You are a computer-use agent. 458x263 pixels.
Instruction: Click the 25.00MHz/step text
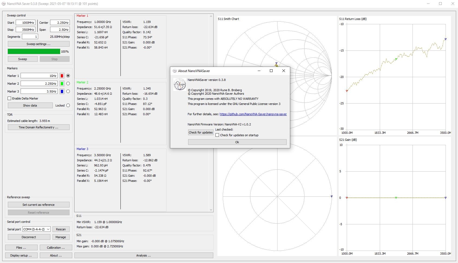pos(60,37)
